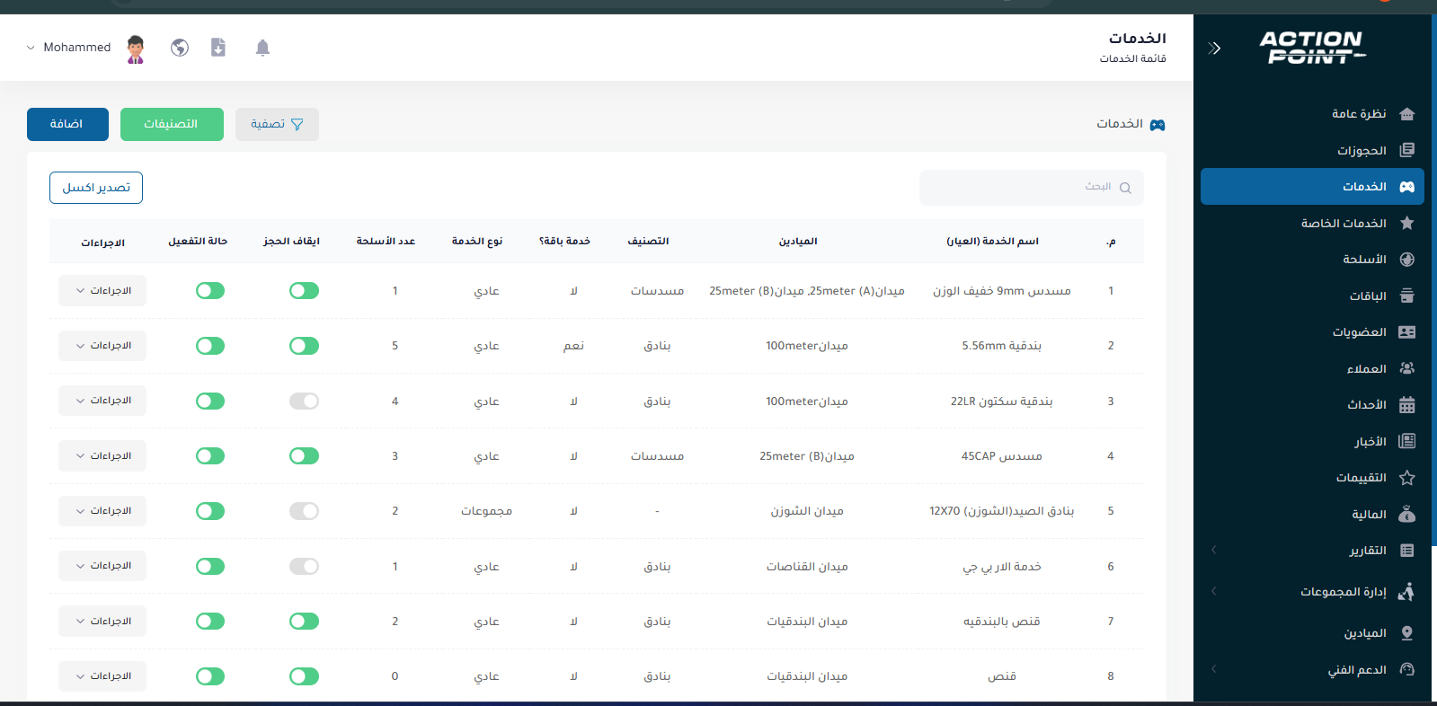Click the تصفية filter button

coord(277,124)
